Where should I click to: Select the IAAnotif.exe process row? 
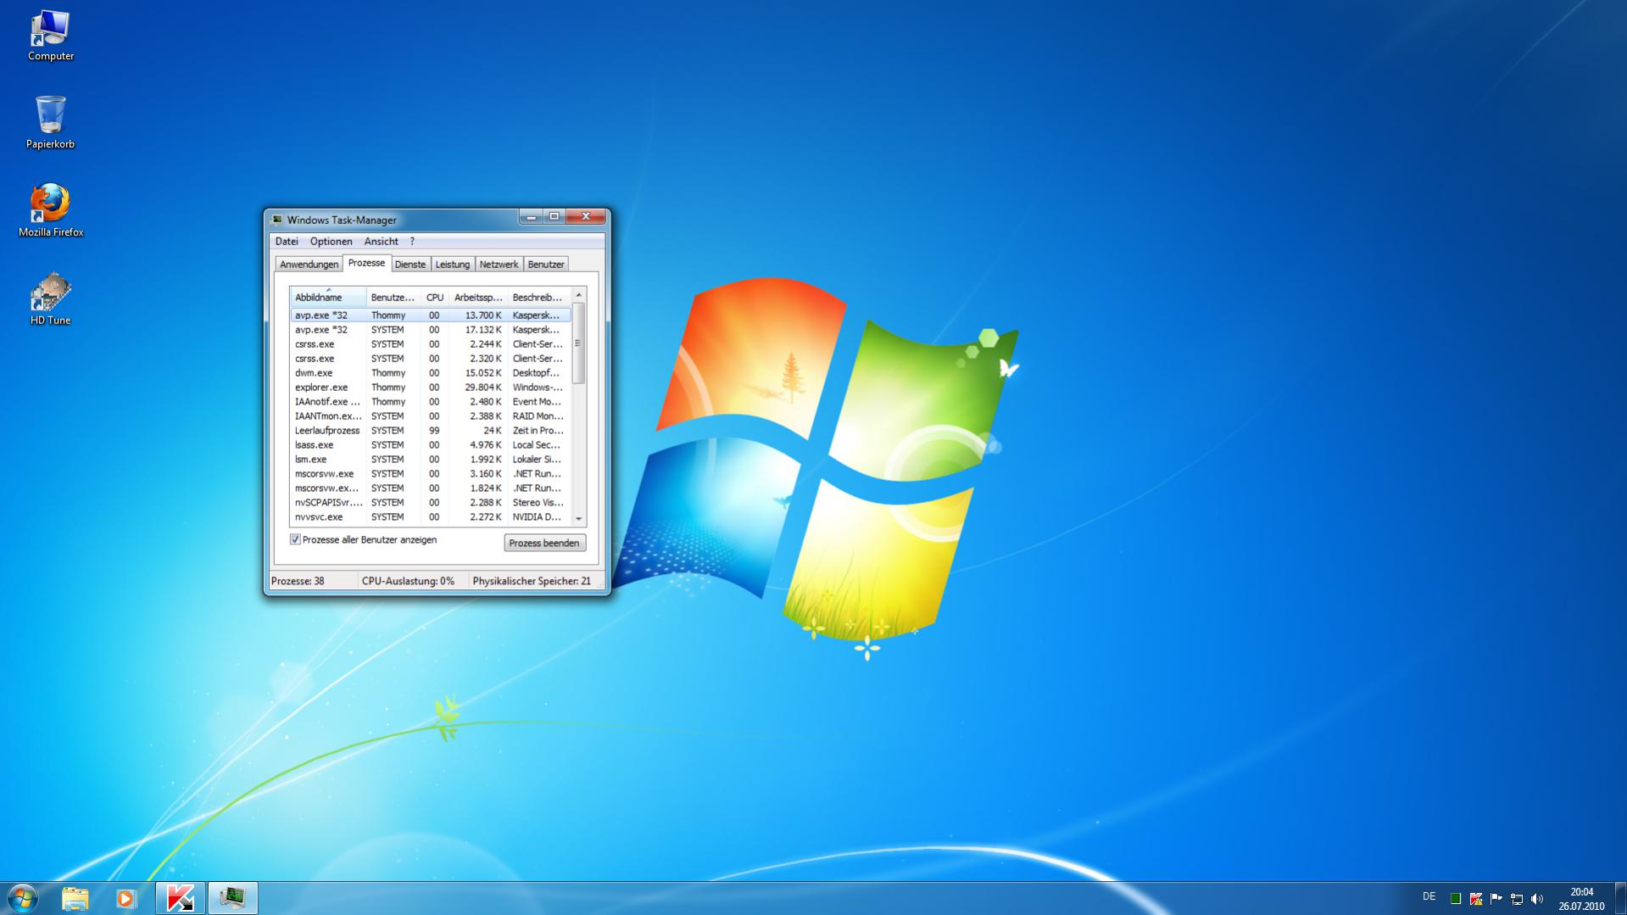point(431,402)
